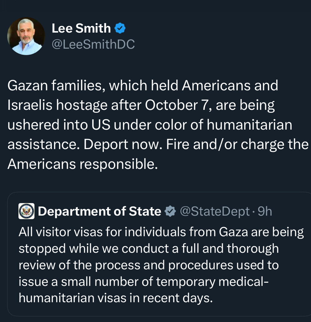The image size is (311, 322).
Task: Click the "9h" timestamp on quoted post
Action: click(265, 211)
